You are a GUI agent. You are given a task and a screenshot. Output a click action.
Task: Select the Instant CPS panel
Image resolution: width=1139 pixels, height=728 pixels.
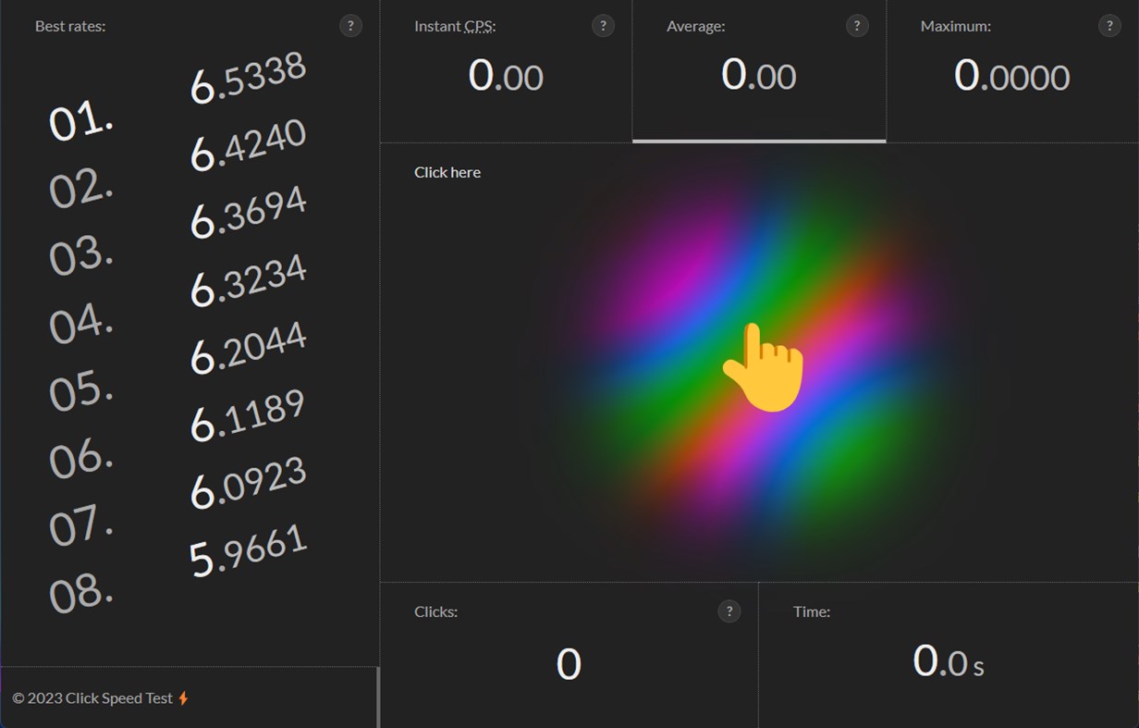[506, 71]
